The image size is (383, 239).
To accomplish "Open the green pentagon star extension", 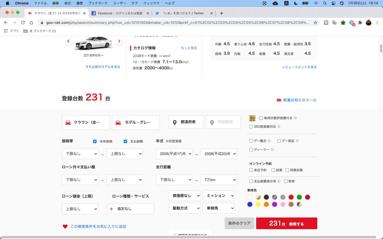I will (343, 23).
